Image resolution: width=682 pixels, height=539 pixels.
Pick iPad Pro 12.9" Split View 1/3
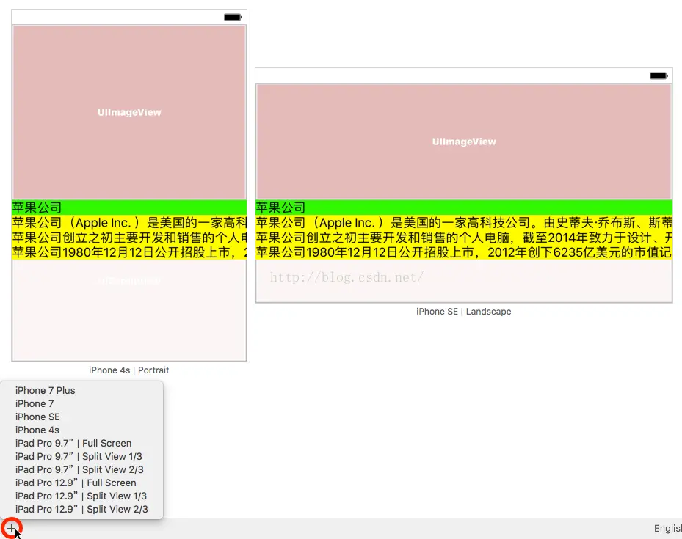click(81, 496)
